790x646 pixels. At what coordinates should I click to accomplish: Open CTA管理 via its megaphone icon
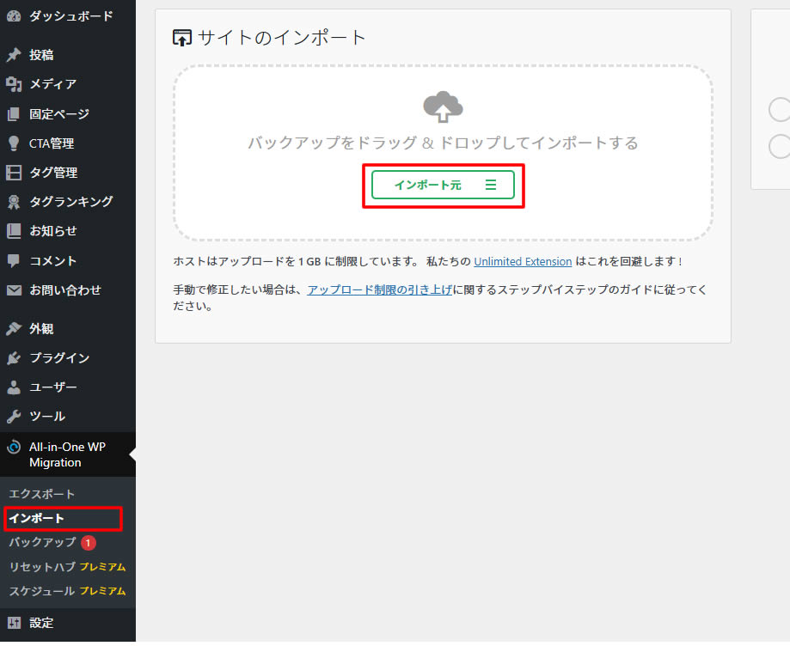pos(14,143)
